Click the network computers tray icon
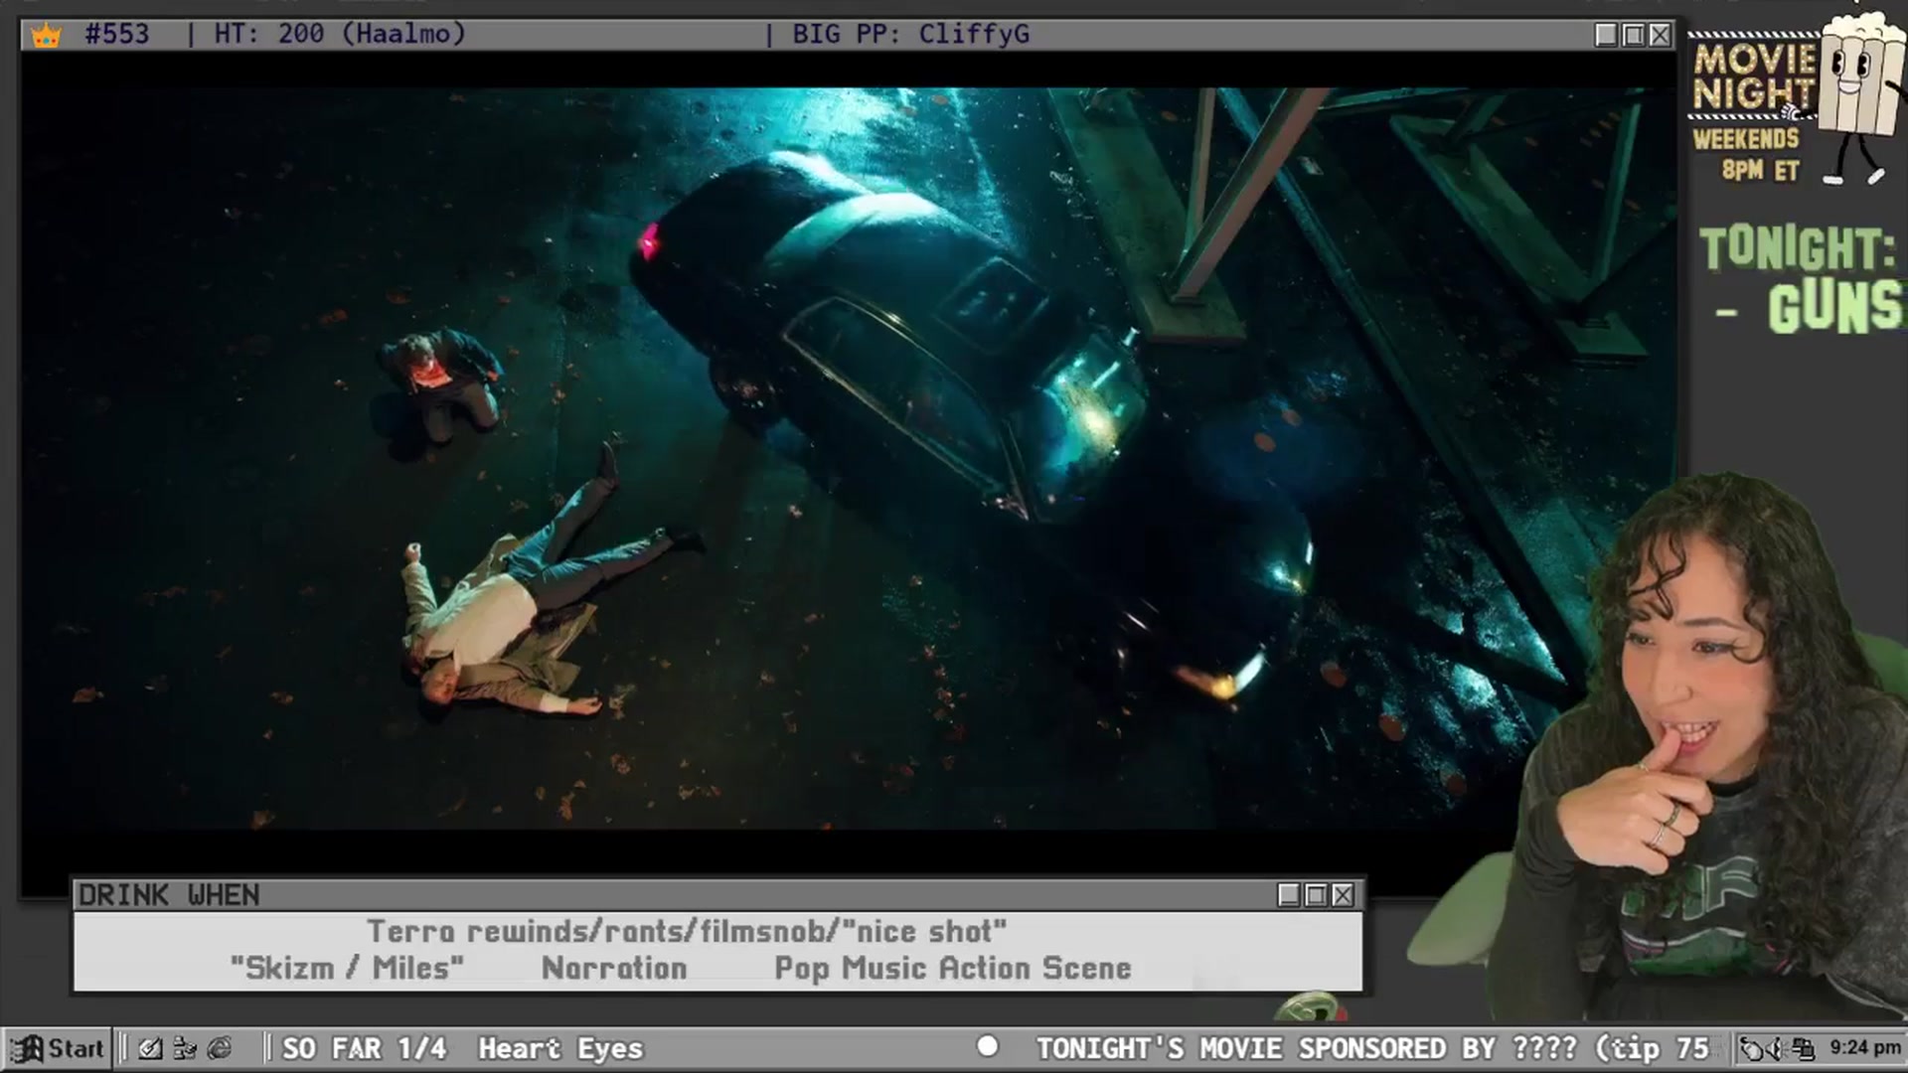1908x1073 pixels. click(x=1803, y=1048)
